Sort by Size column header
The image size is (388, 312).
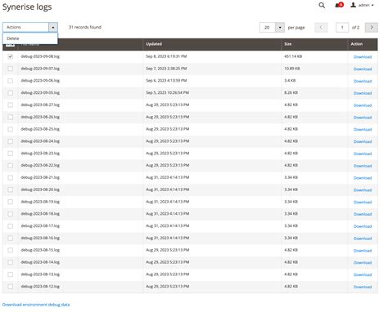click(288, 44)
